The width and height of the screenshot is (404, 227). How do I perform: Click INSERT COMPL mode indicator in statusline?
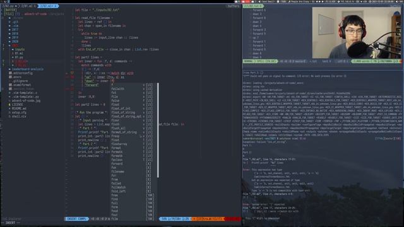(76, 219)
